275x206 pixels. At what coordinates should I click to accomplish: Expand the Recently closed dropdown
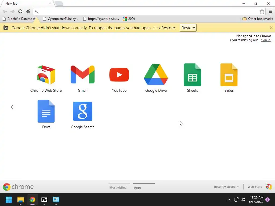(227, 187)
